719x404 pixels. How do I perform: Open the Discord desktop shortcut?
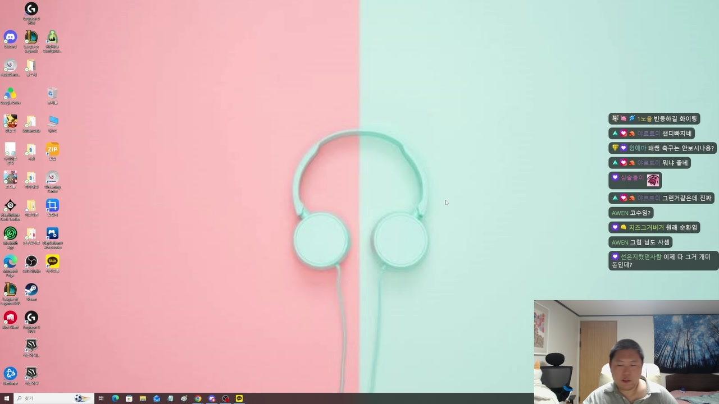[x=10, y=39]
